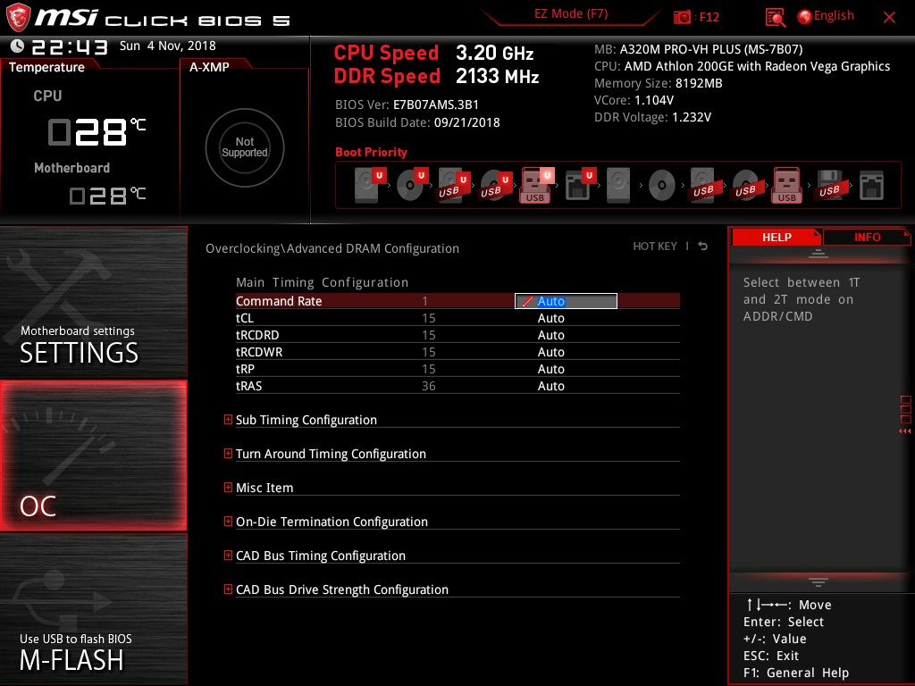Image resolution: width=915 pixels, height=686 pixels.
Task: Close BIOS with the X button
Action: tap(889, 18)
